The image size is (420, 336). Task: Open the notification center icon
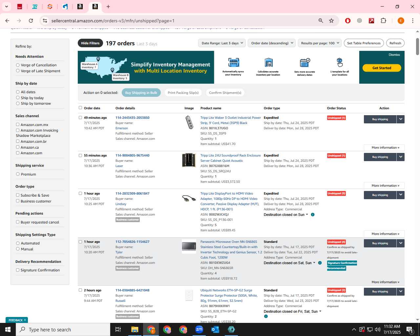(x=409, y=329)
